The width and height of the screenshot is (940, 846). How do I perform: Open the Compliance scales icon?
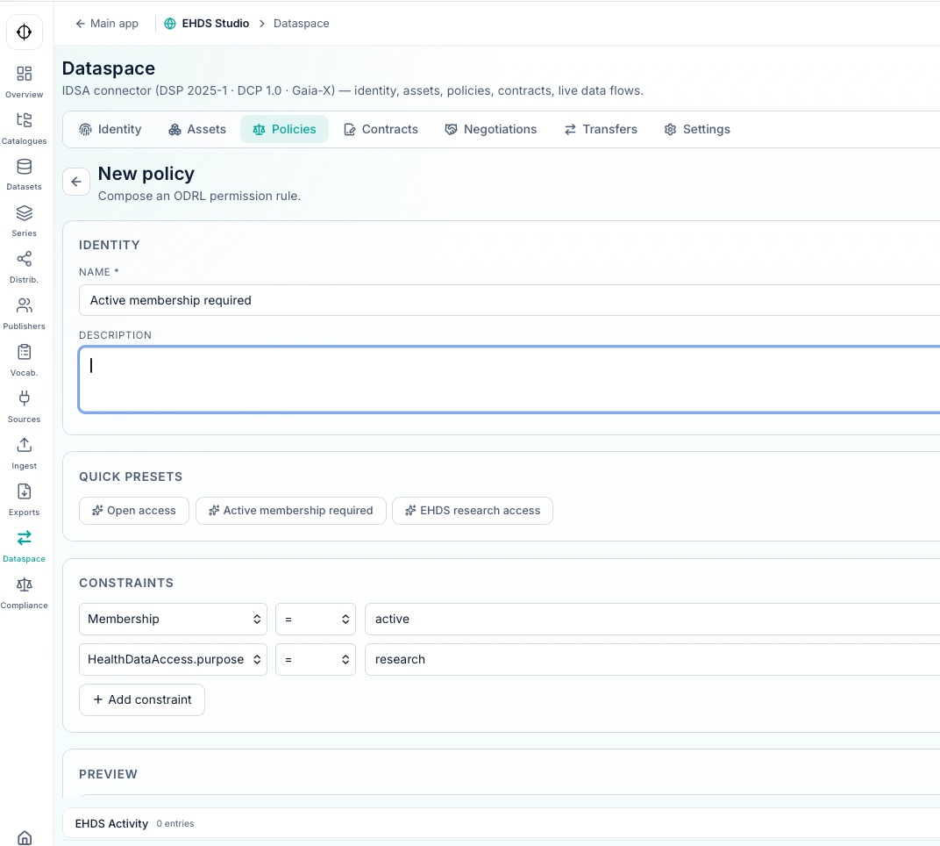[24, 586]
